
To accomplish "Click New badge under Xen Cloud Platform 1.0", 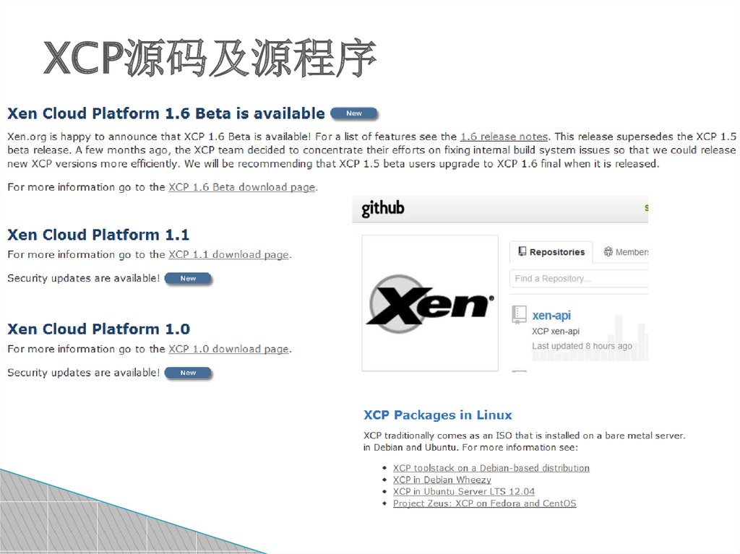I will [x=189, y=373].
